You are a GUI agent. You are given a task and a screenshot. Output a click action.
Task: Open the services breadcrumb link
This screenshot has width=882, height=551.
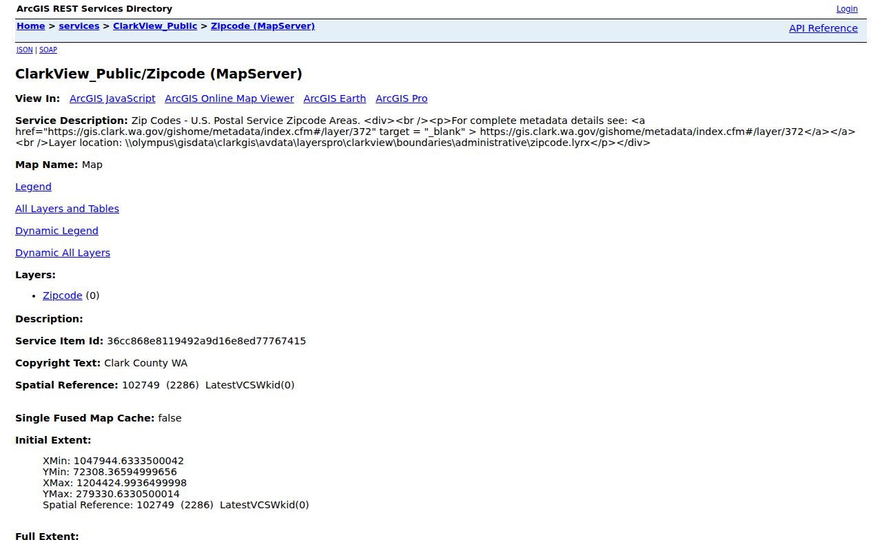(x=79, y=26)
